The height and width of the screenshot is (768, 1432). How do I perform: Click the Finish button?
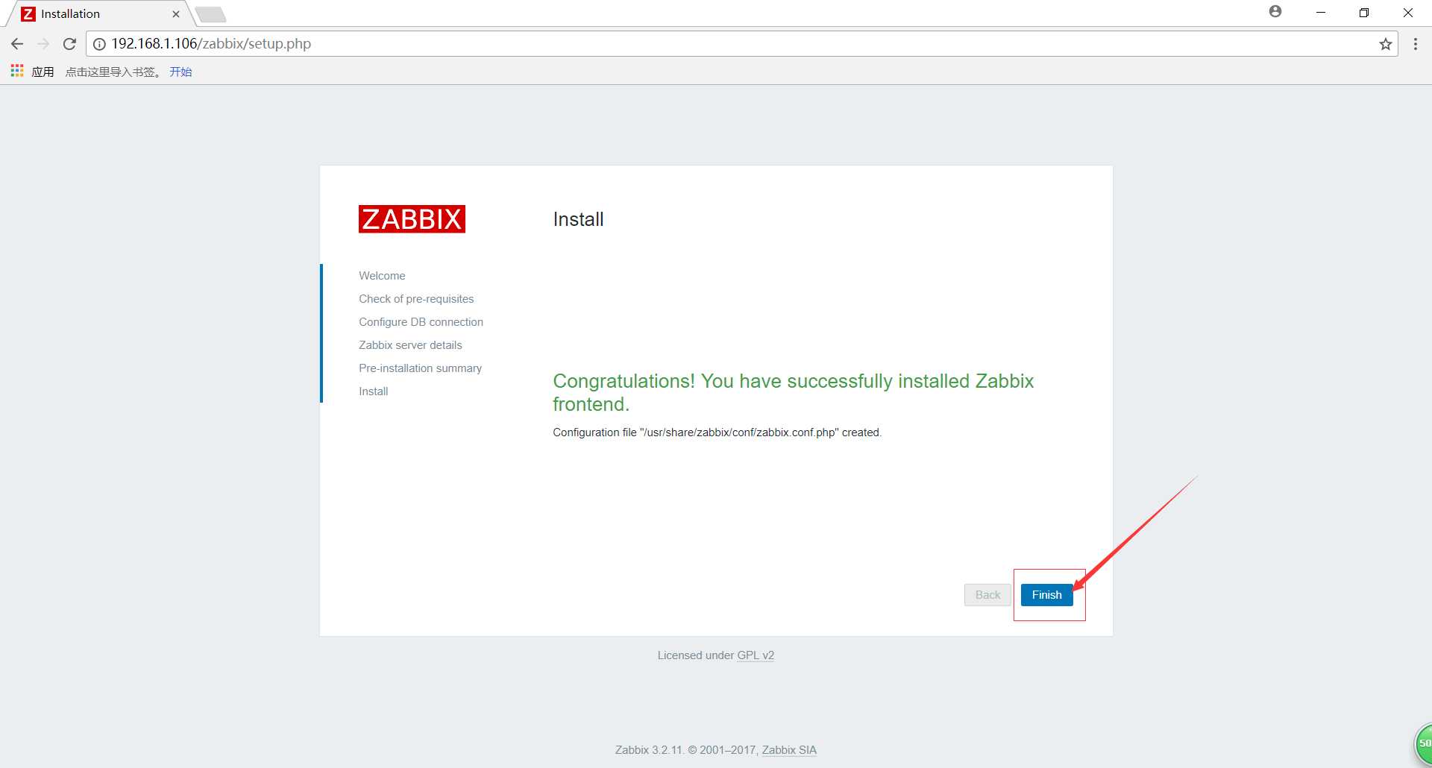click(1046, 595)
